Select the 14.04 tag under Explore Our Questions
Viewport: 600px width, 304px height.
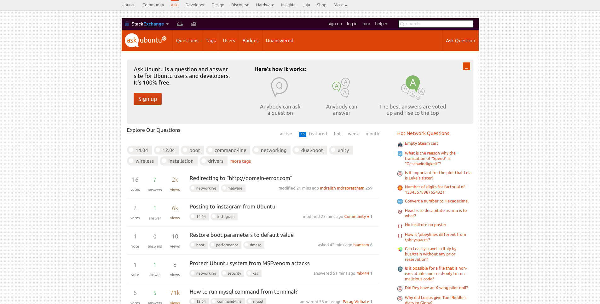click(139, 150)
